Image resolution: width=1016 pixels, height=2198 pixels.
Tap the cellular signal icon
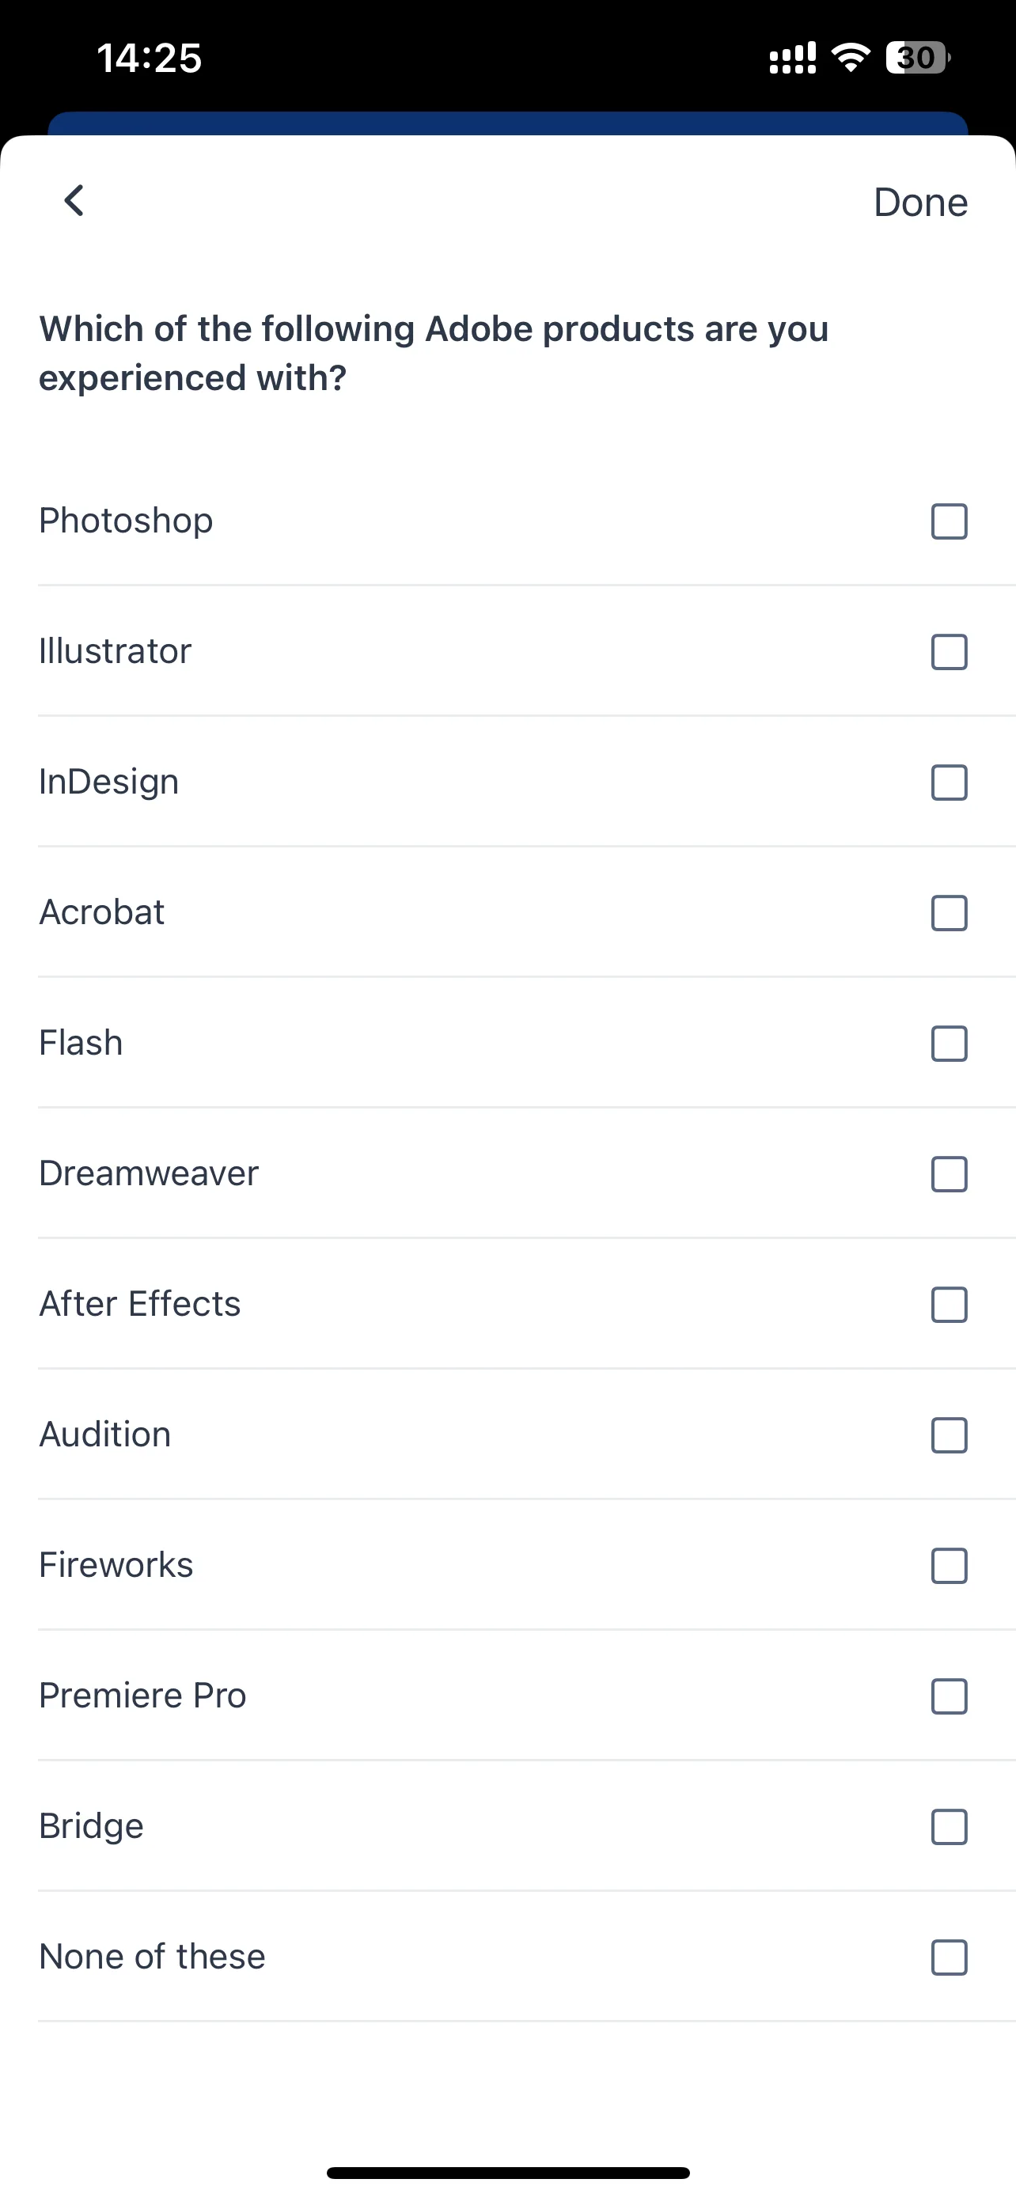click(793, 58)
